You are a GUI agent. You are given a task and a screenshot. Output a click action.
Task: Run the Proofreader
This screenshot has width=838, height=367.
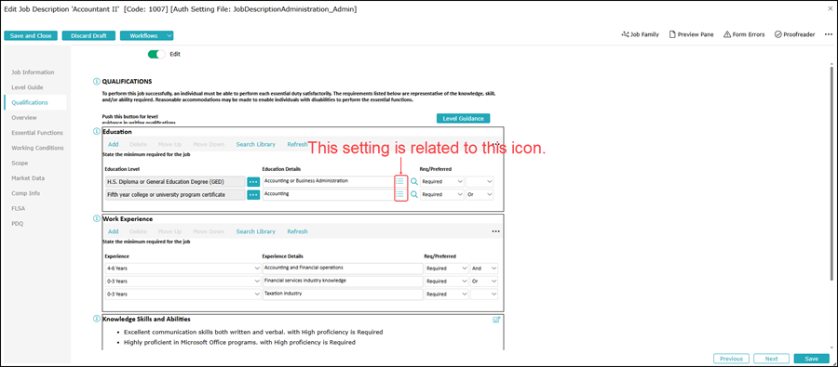pyautogui.click(x=794, y=34)
